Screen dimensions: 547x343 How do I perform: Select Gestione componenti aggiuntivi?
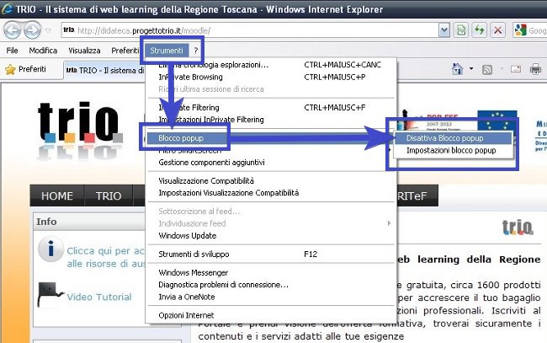[x=271, y=163]
